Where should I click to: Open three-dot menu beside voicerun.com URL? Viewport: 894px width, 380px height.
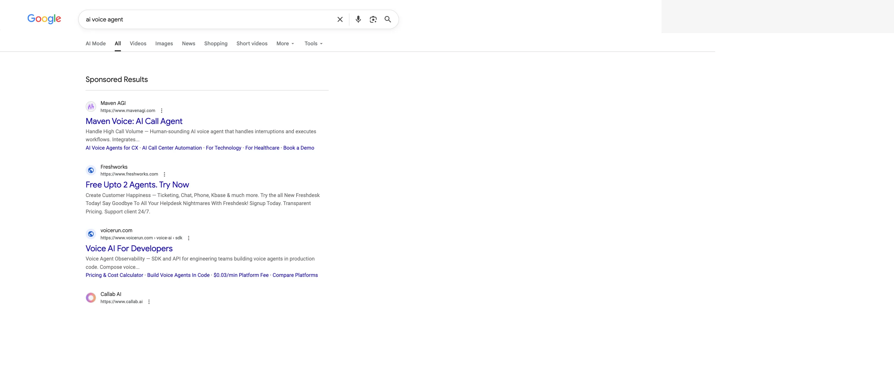coord(188,238)
